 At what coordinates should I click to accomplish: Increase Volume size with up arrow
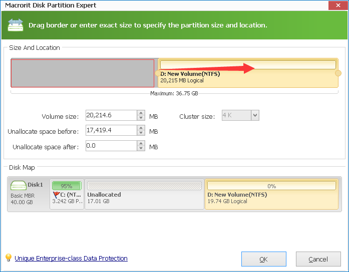click(141, 113)
